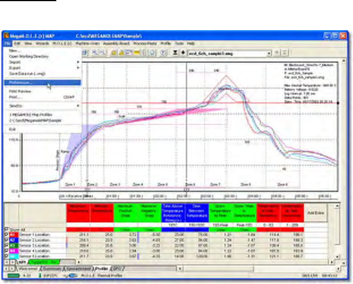Click the black up-arrow toolbar icon
353x284 pixels.
coord(183,53)
